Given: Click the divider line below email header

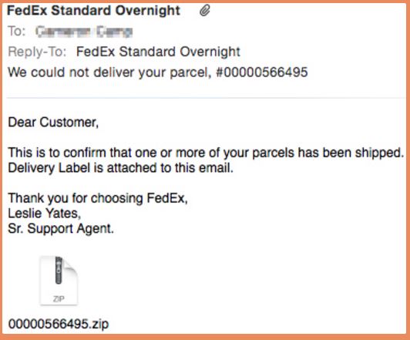Looking at the screenshot, I should tap(206, 98).
